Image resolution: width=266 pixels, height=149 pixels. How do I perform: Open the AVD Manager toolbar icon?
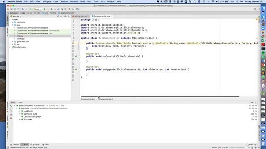tap(69, 9)
